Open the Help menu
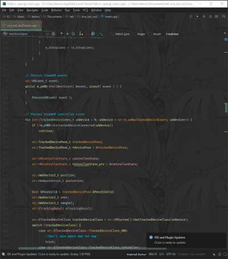The width and height of the screenshot is (228, 259). pyautogui.click(x=108, y=10)
